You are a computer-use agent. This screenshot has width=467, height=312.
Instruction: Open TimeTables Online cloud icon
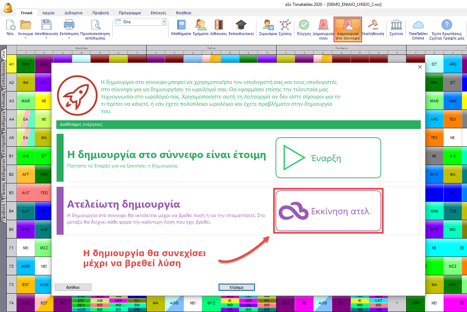(x=418, y=26)
